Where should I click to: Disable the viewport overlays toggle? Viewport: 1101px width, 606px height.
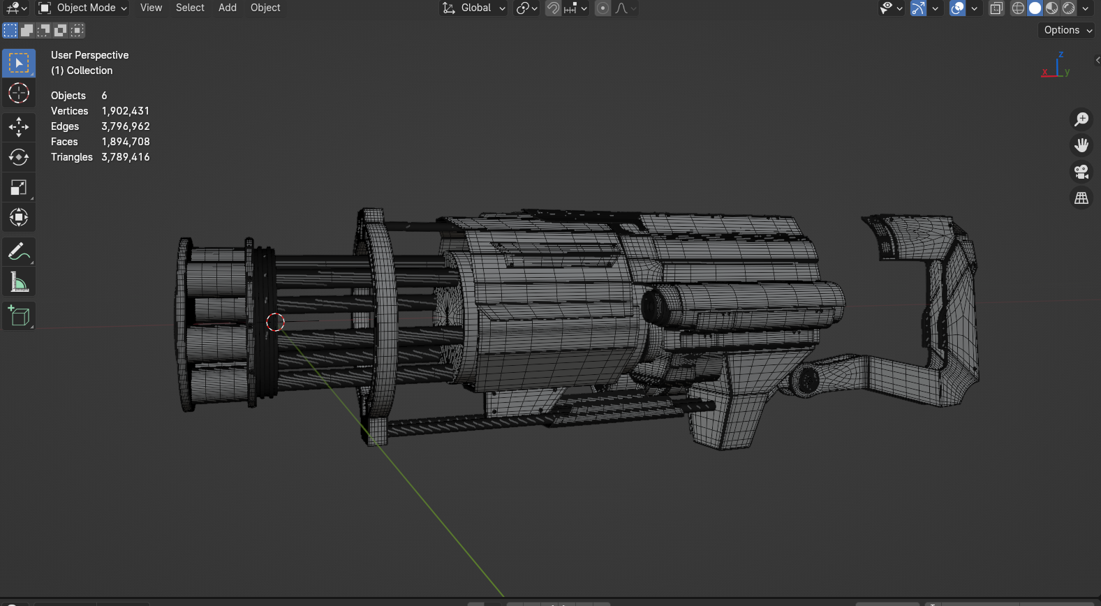pyautogui.click(x=957, y=8)
